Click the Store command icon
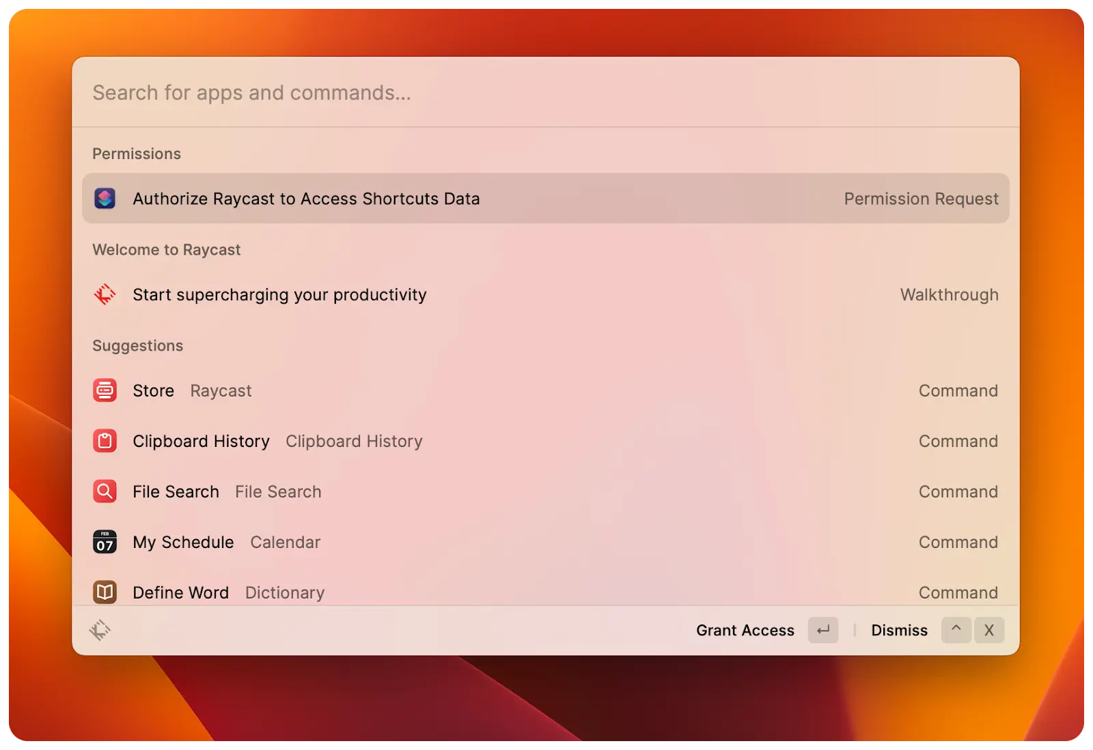Screen dimensions: 1093x750 click(105, 390)
